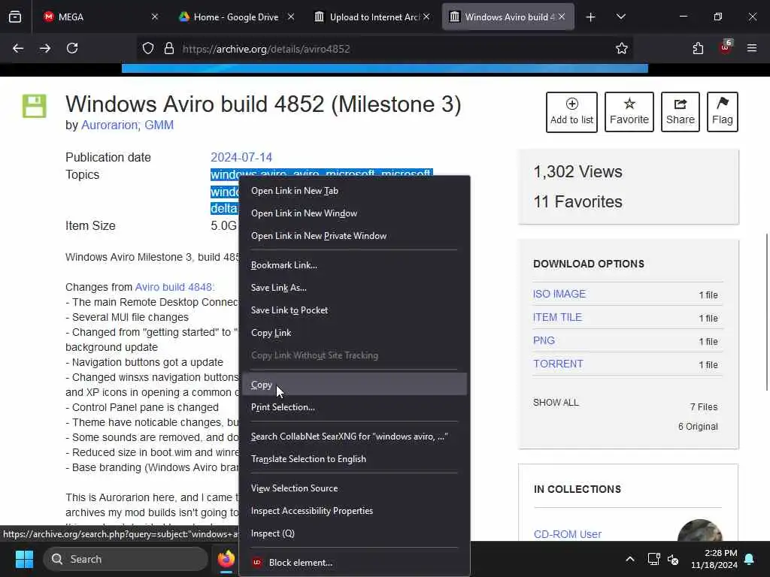Open ITEM TILE download option
770x577 pixels.
tap(557, 317)
